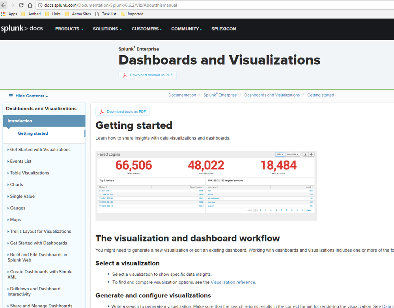Collapse sidebar with Hide Contents
394x308 pixels.
click(28, 96)
